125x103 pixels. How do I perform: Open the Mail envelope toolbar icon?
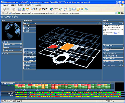point(66,9)
